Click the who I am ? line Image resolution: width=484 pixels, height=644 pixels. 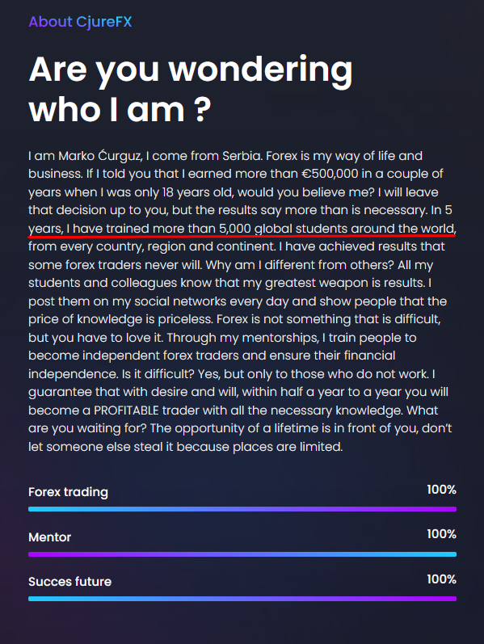tap(120, 109)
